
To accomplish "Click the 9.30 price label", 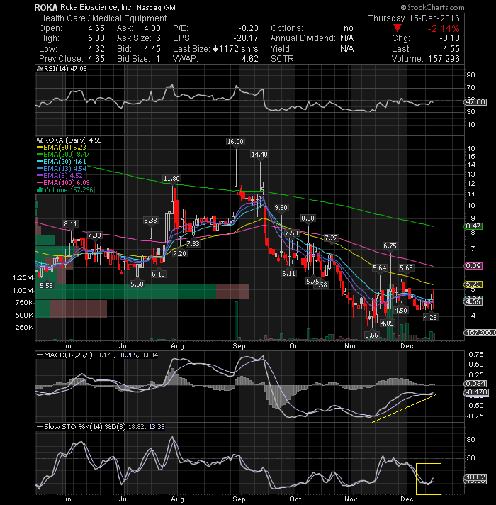I will 281,208.
